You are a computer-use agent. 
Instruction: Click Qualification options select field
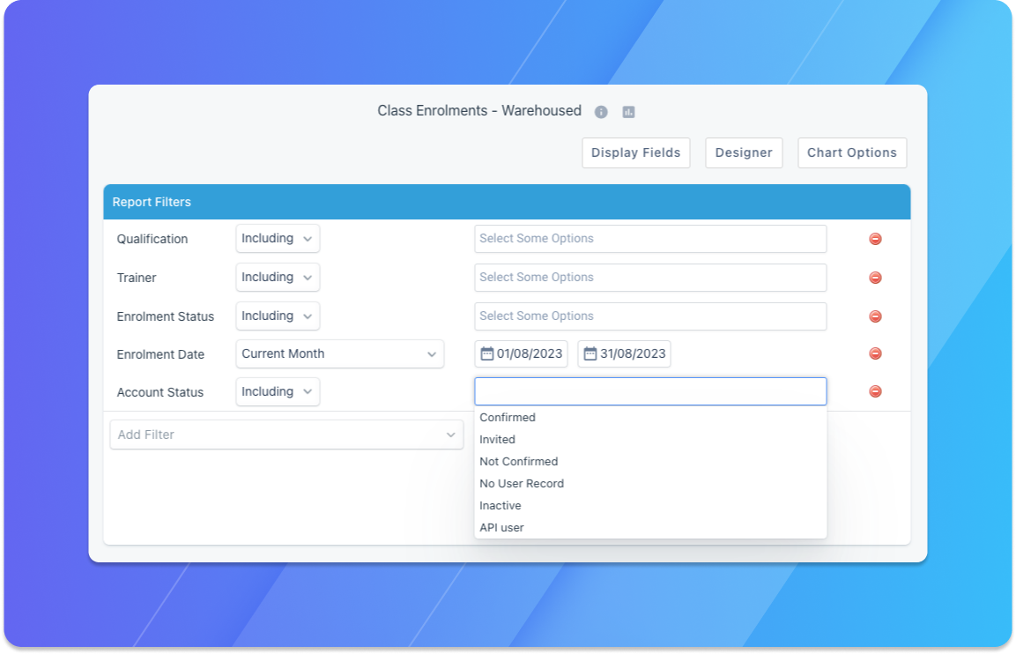(x=650, y=239)
